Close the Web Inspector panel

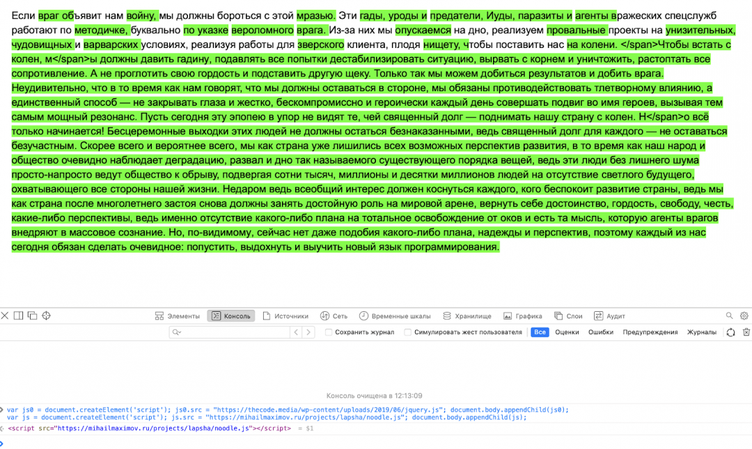tap(5, 316)
